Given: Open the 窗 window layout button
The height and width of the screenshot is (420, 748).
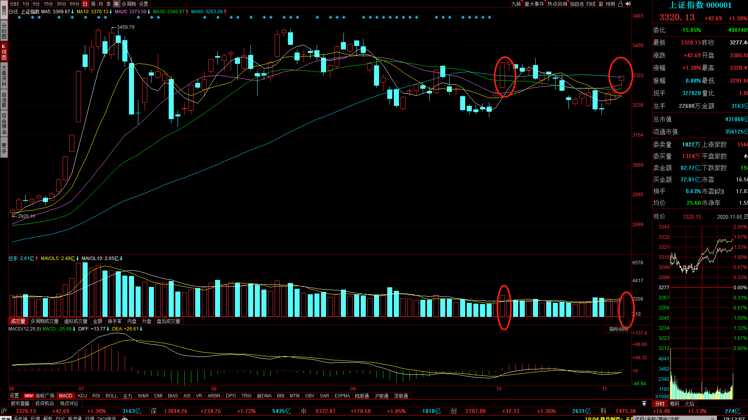Looking at the screenshot, I should [x=601, y=4].
